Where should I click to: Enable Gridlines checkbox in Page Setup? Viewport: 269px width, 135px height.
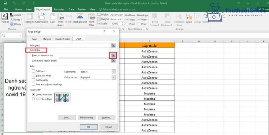coord(33,71)
